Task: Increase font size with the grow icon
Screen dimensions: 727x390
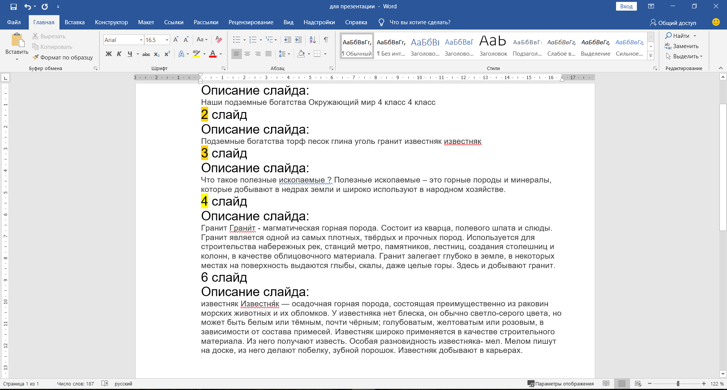Action: click(x=176, y=40)
